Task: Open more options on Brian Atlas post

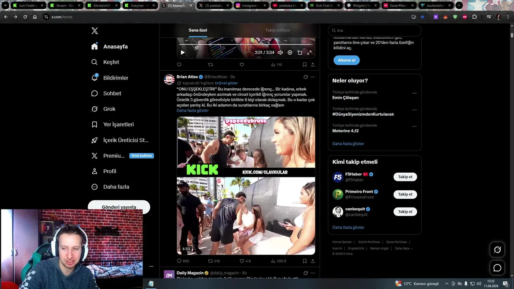Action: pyautogui.click(x=313, y=77)
